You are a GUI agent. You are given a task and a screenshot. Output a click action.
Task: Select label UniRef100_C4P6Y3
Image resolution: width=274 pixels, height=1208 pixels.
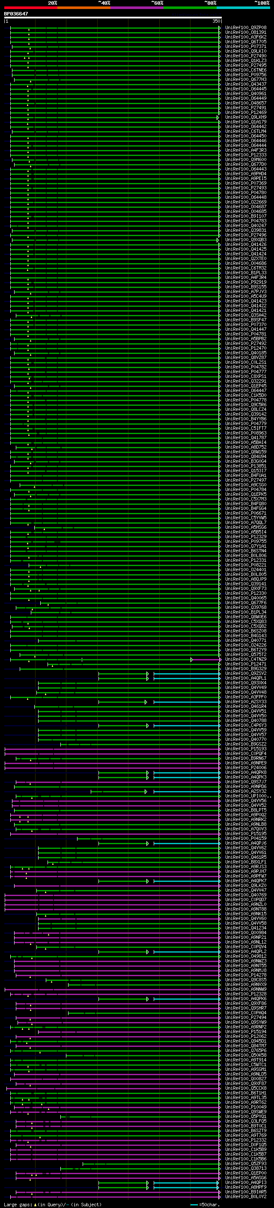coord(246,725)
